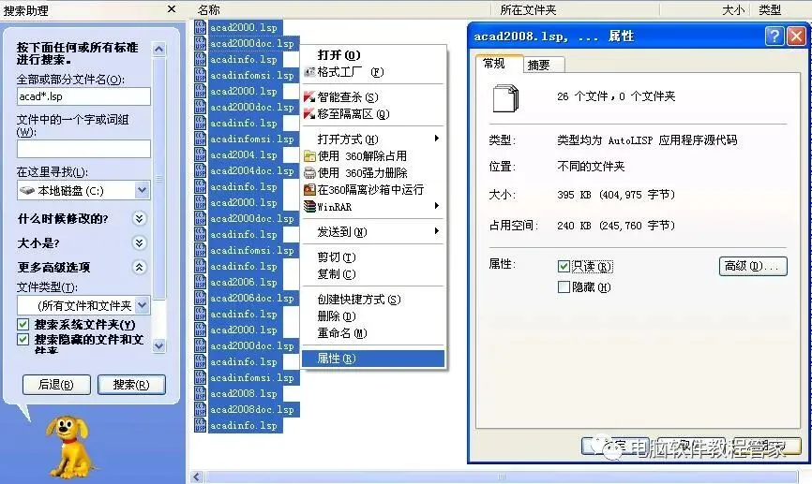Click the results list horizontal scrollbar thumb
Screen dimensions: 812x484
point(502,477)
